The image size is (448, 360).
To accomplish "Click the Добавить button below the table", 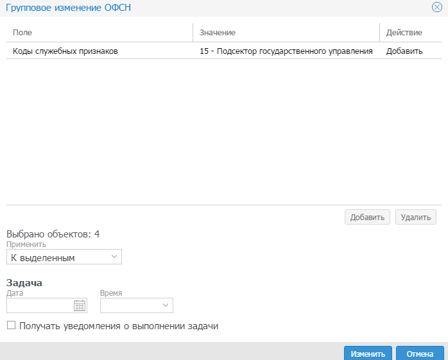I will (367, 217).
